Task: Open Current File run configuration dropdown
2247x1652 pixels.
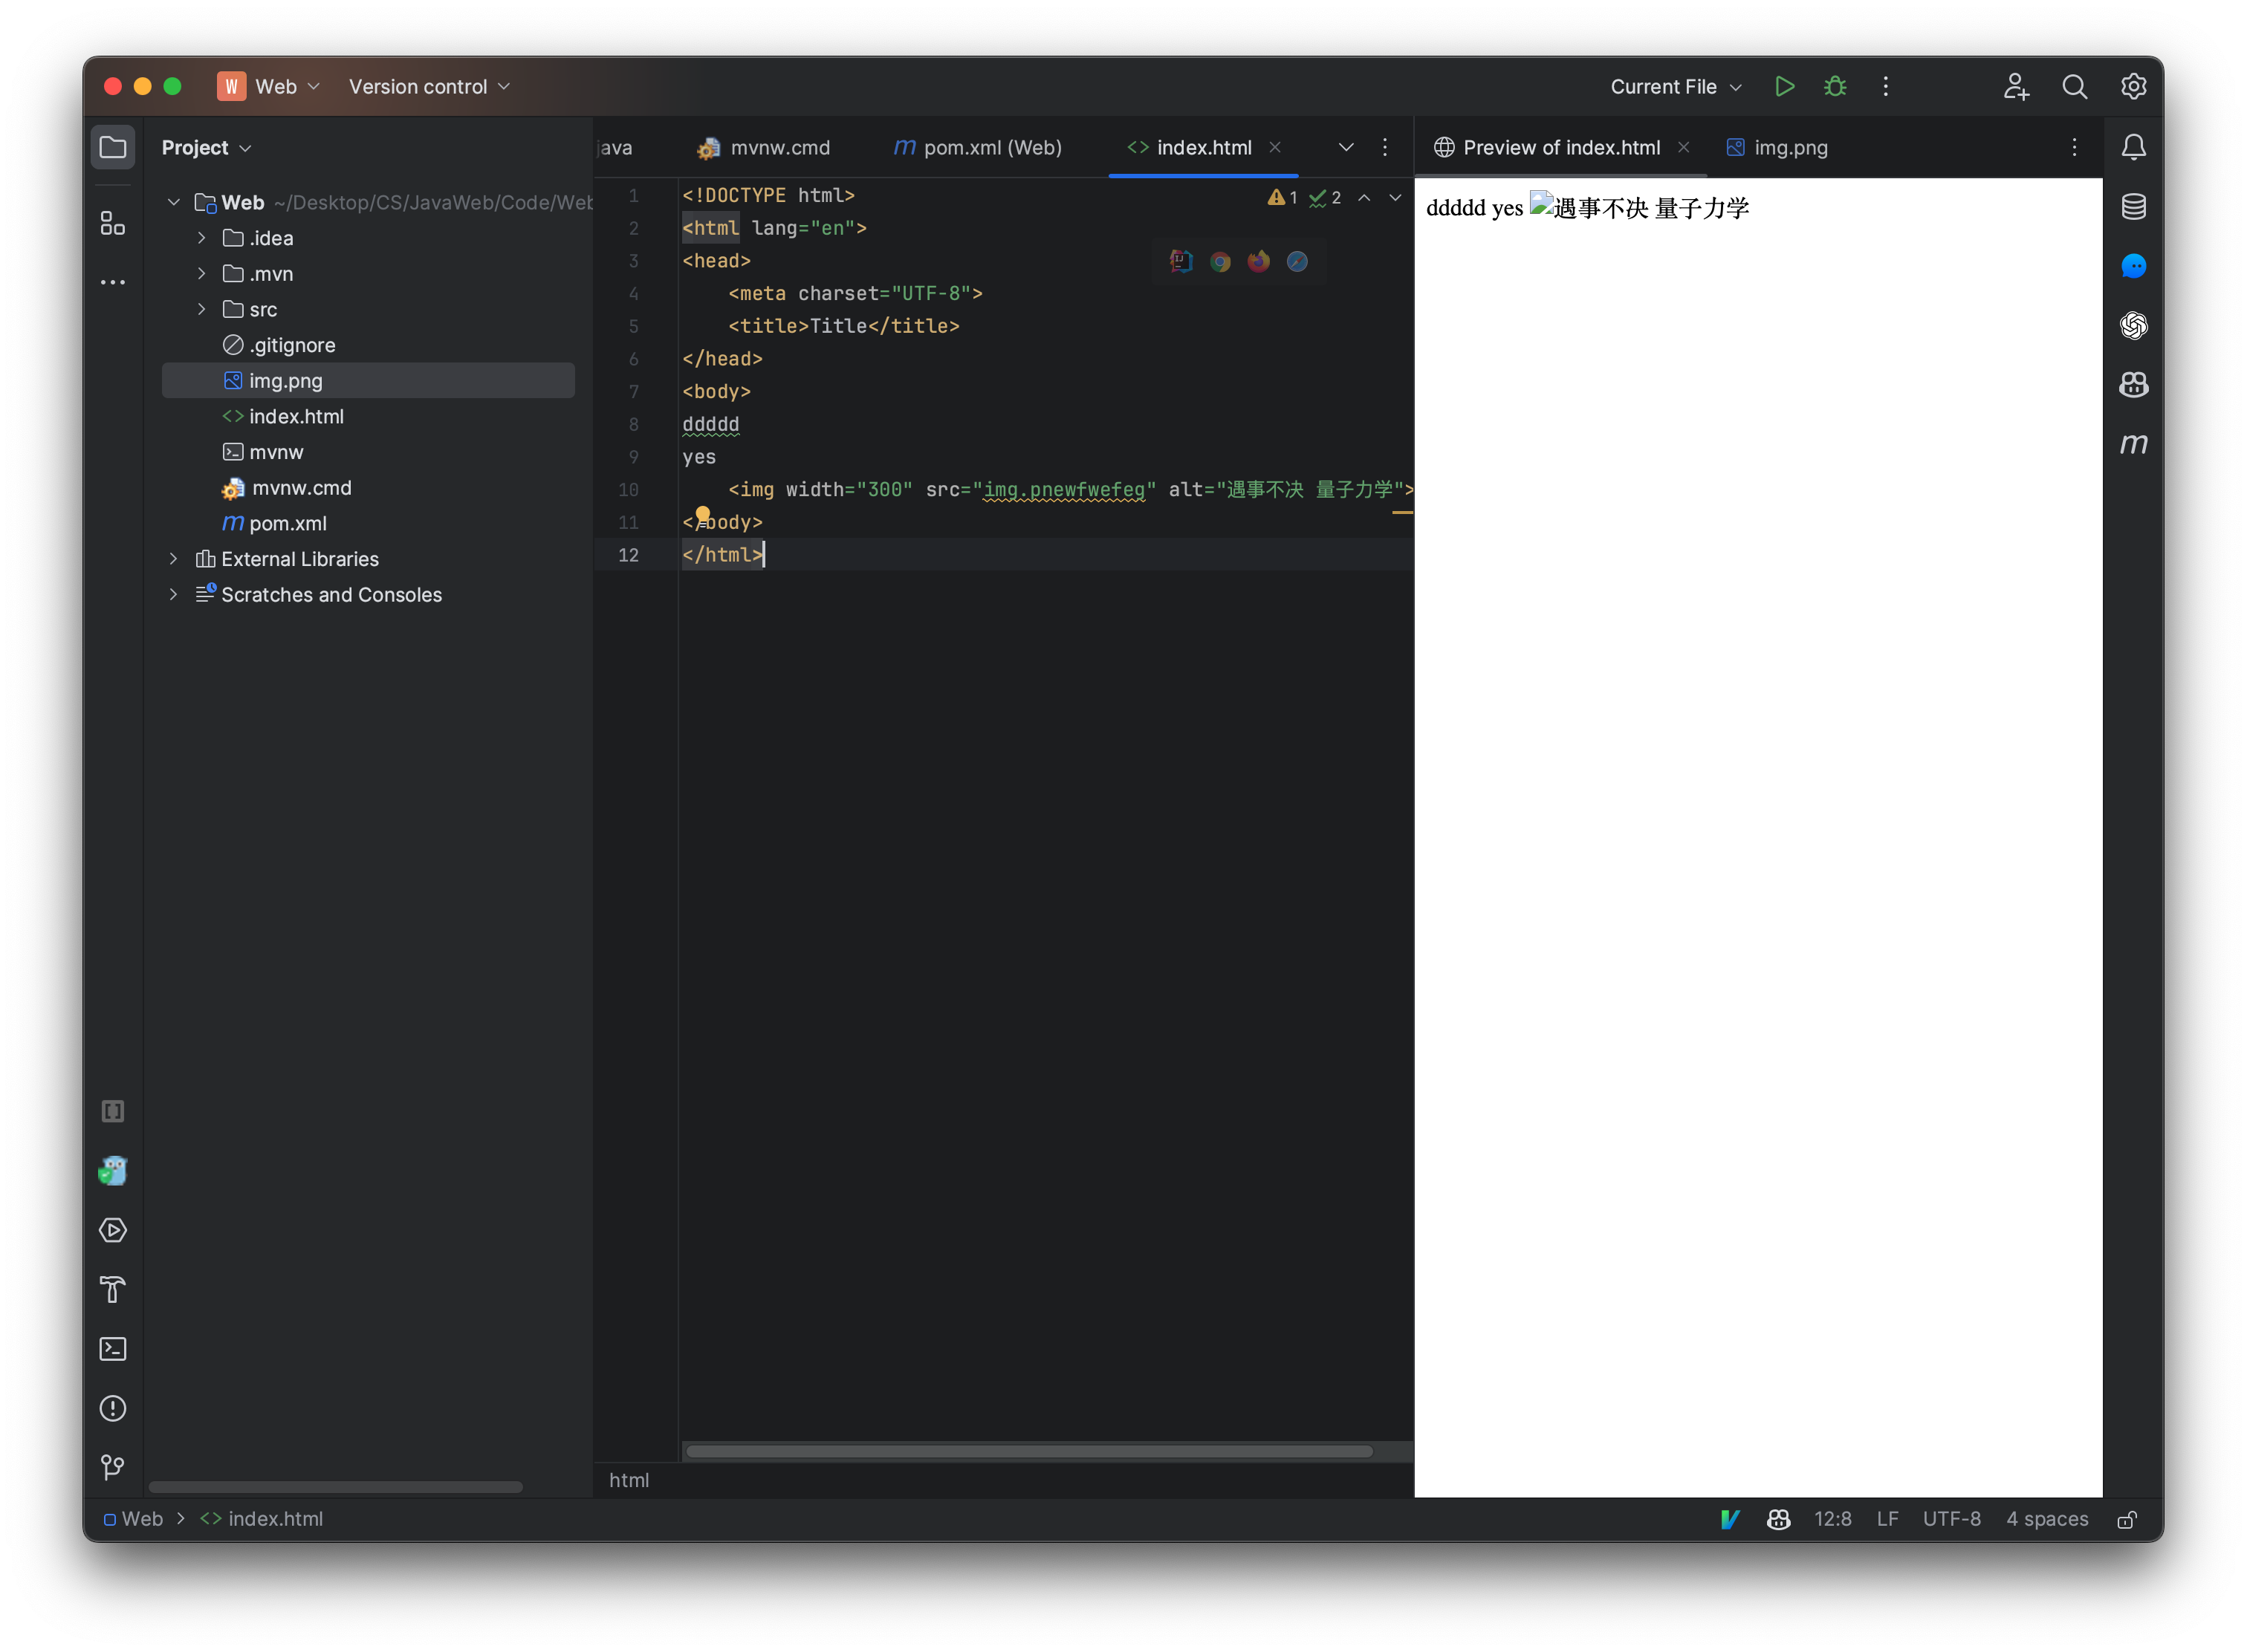Action: [x=1676, y=87]
